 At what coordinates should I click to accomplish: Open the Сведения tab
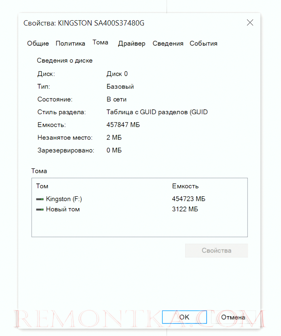point(168,43)
